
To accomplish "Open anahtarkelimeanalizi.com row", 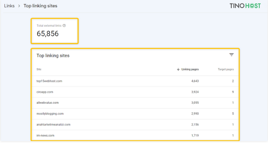I will [x=135, y=124].
